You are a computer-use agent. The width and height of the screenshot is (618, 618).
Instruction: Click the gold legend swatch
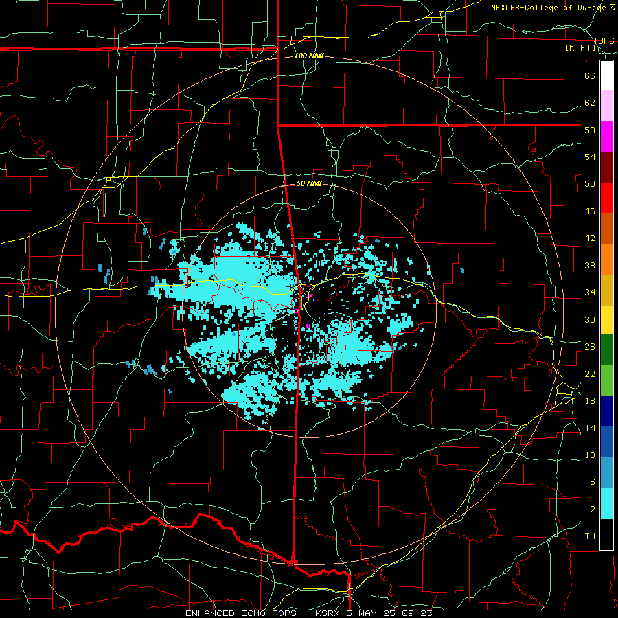coord(606,290)
